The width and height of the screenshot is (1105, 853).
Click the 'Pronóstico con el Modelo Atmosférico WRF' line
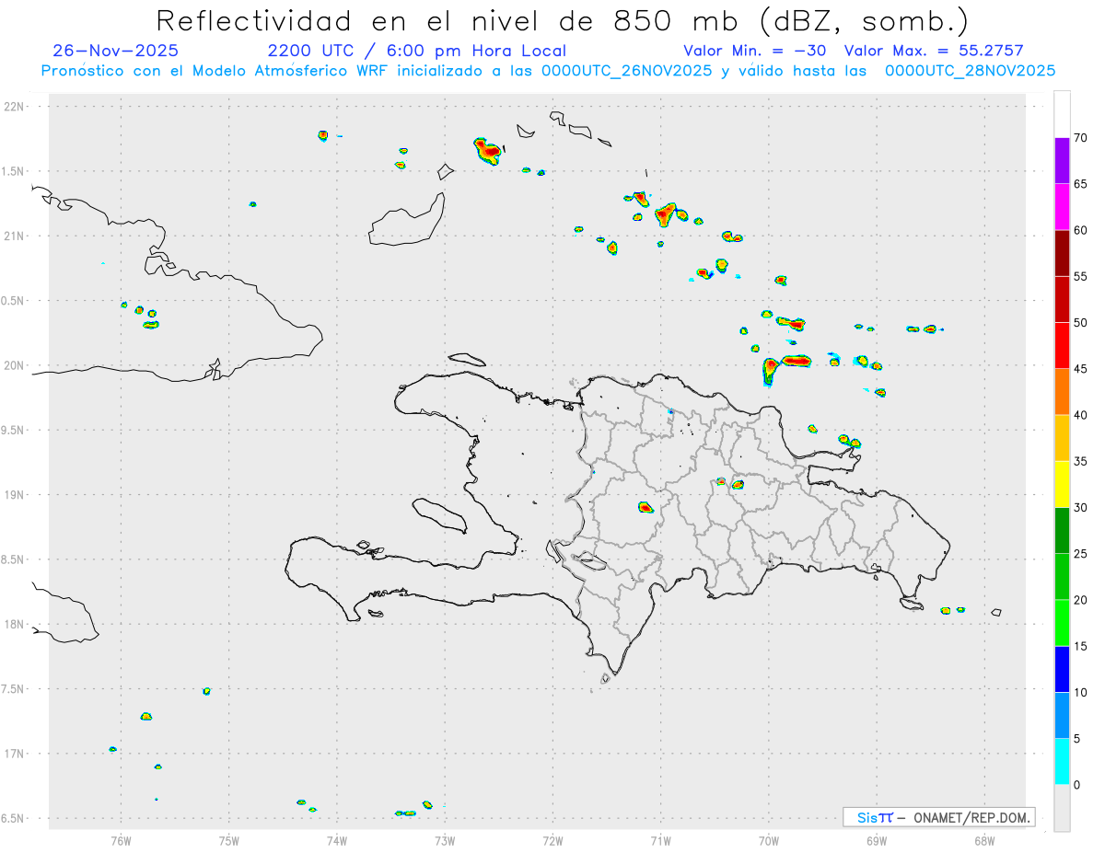pos(548,71)
